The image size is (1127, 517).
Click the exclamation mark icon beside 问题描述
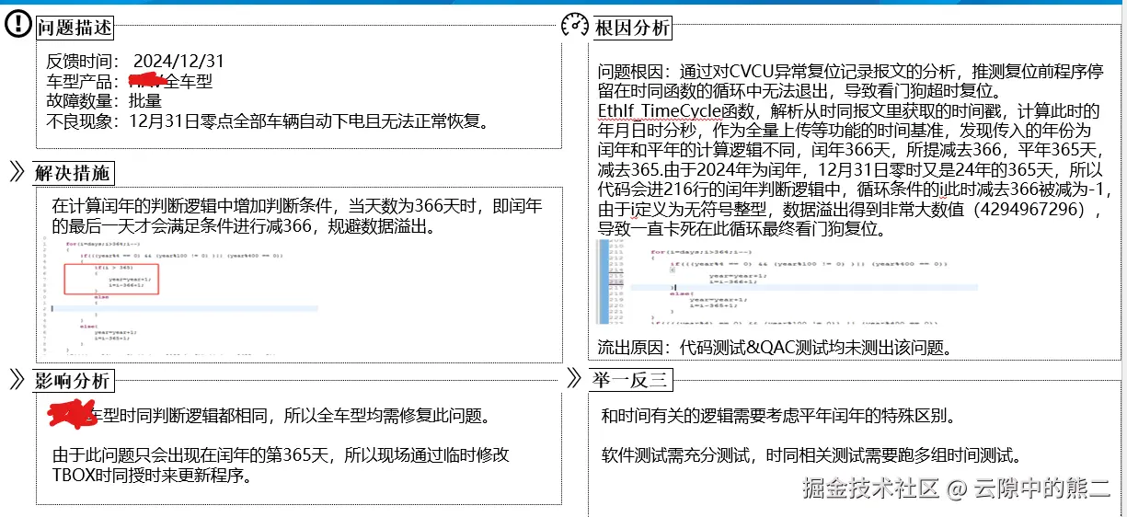18,26
